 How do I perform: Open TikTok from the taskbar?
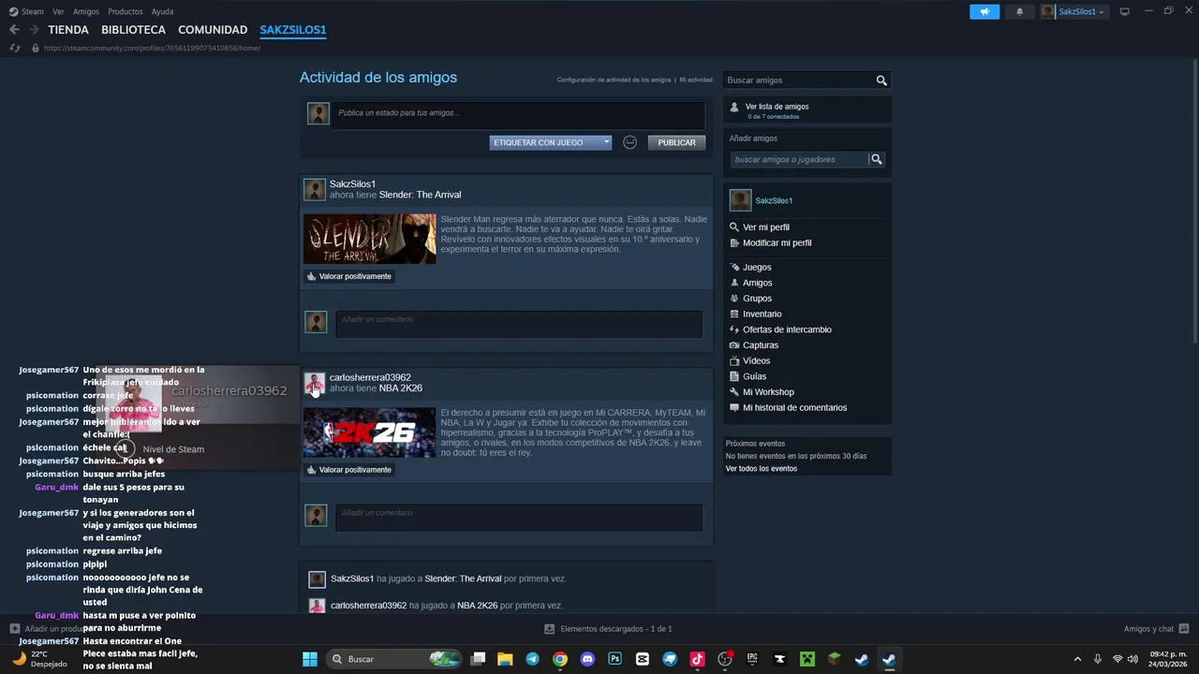697,659
